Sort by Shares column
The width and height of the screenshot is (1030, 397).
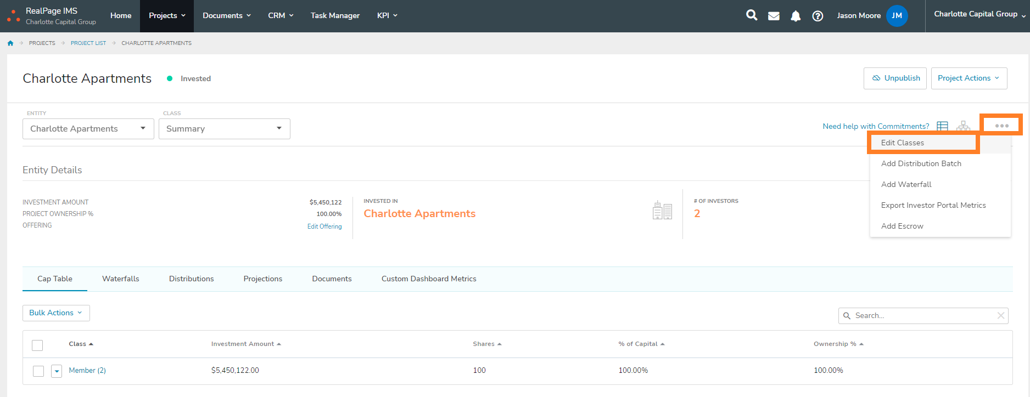tap(487, 344)
